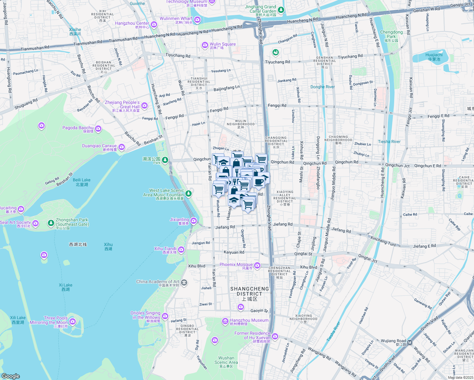Click the West Lake Music Fountain park icon
Image resolution: width=474 pixels, height=380 pixels.
(x=189, y=193)
